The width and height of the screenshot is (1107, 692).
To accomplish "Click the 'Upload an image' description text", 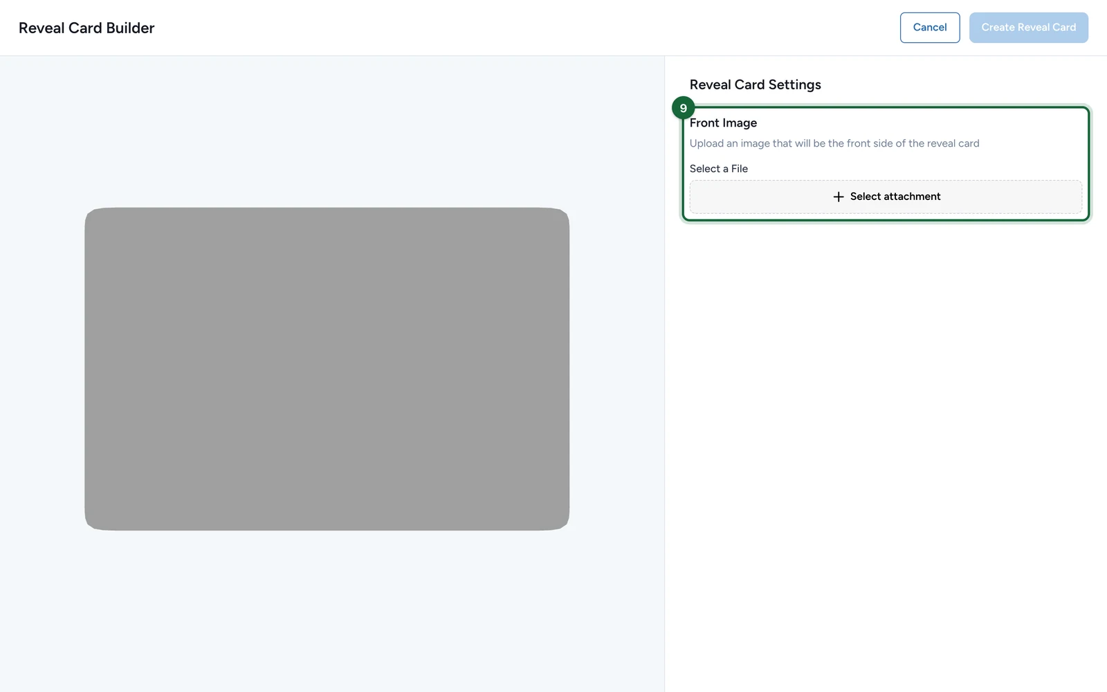I will coord(834,143).
